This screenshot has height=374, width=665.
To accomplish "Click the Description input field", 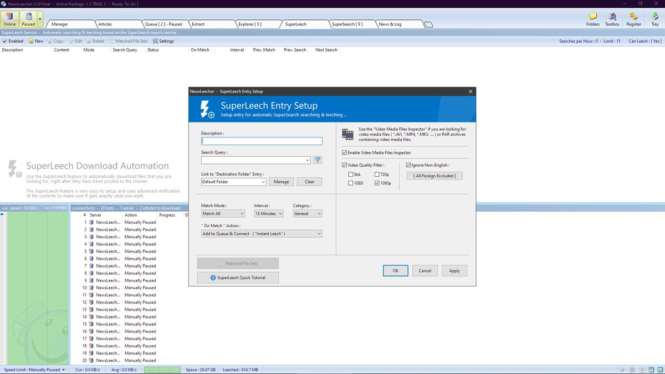I will pos(262,141).
